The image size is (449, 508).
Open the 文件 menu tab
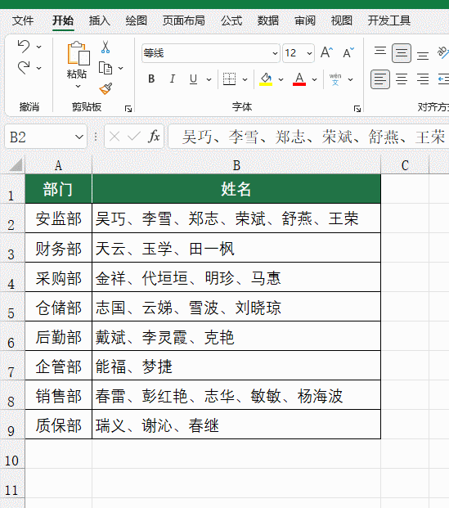click(23, 20)
